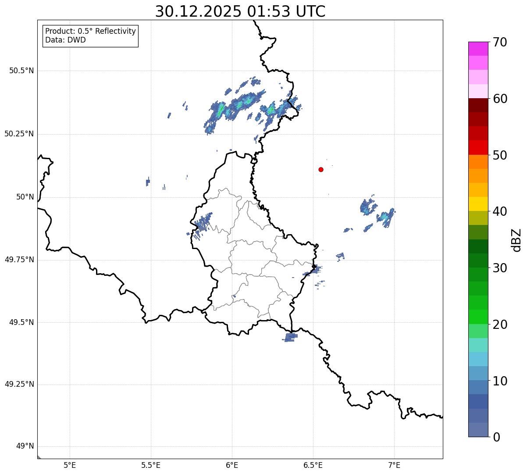Click the 6.5°E longitude label

(x=313, y=465)
